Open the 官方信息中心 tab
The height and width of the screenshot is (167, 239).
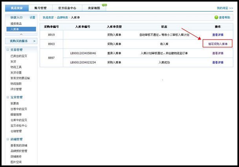(x=67, y=8)
